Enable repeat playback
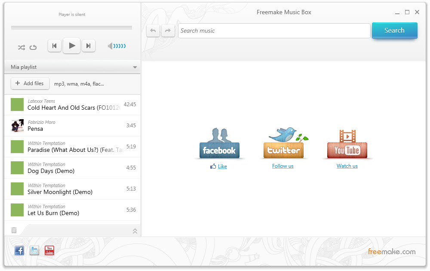 pyautogui.click(x=32, y=47)
